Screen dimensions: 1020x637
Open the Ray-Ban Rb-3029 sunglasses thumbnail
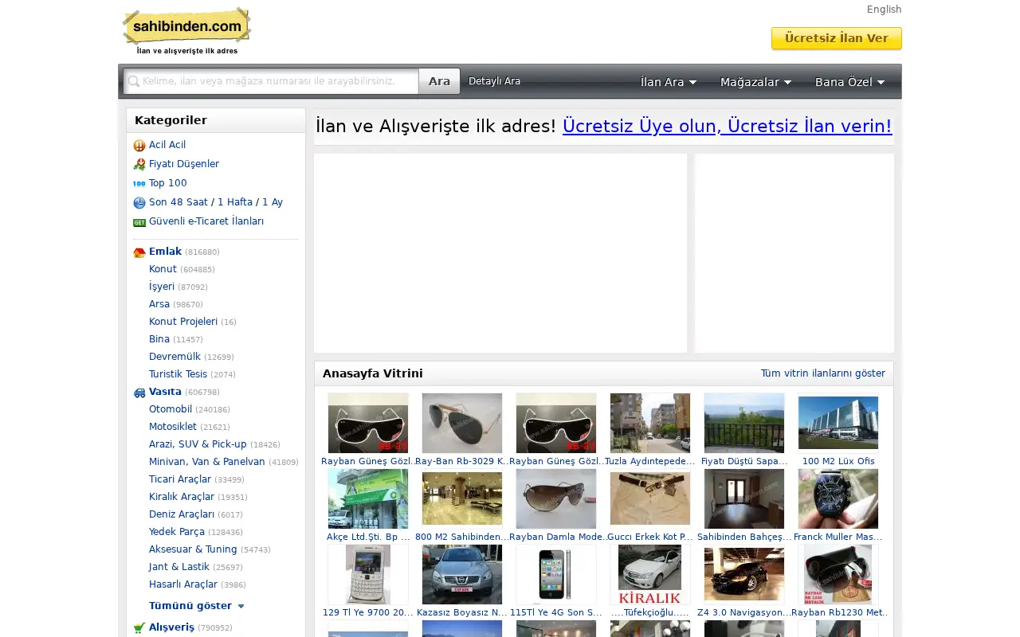point(462,423)
